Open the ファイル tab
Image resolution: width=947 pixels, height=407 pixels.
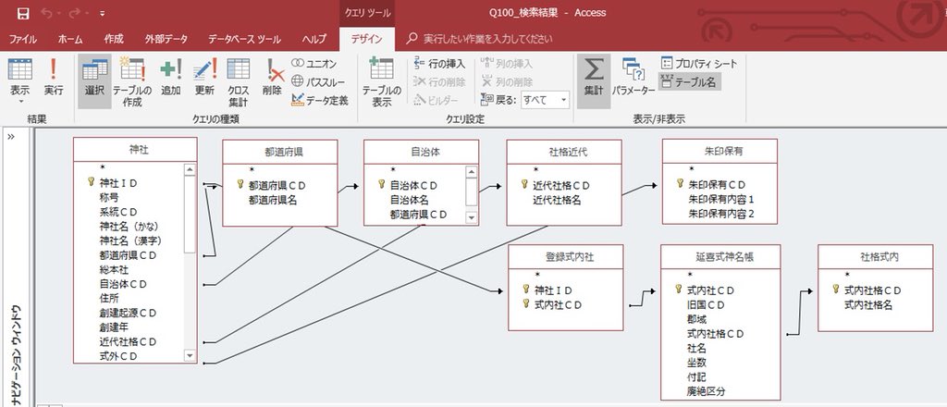pos(23,39)
